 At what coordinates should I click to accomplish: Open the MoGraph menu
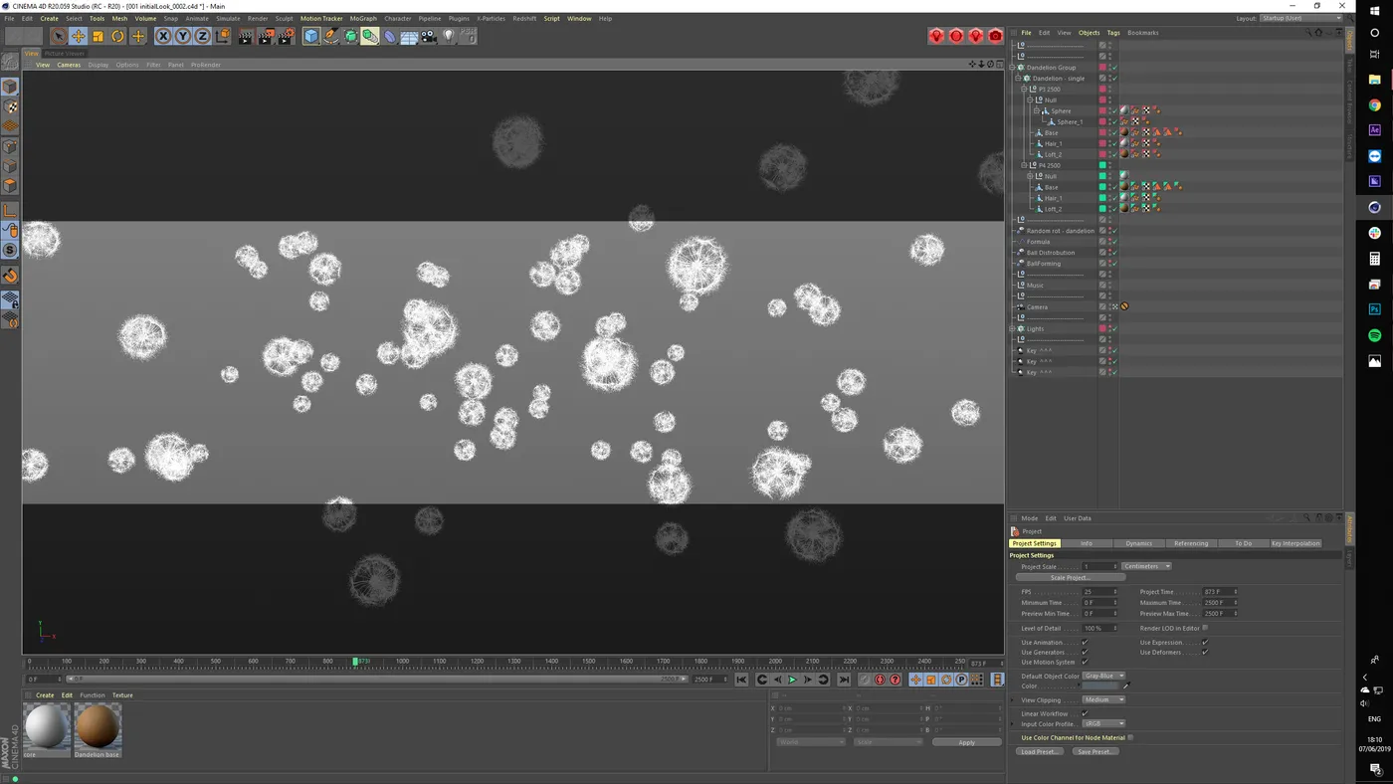362,18
